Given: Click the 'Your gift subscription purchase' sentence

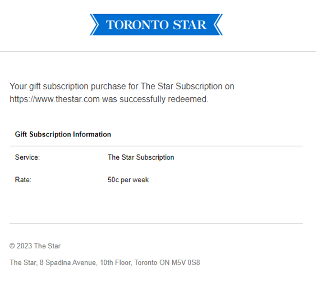Looking at the screenshot, I should (122, 93).
